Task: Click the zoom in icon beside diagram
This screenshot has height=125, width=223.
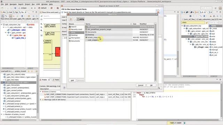Action: coord(41,24)
